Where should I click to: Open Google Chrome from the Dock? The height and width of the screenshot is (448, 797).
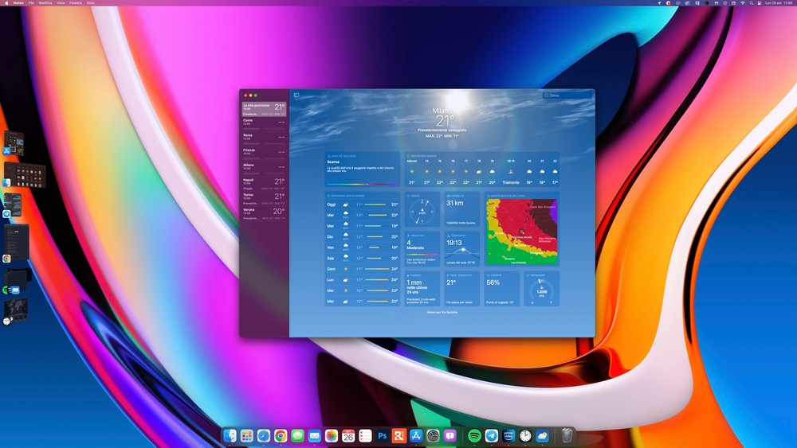pyautogui.click(x=281, y=436)
